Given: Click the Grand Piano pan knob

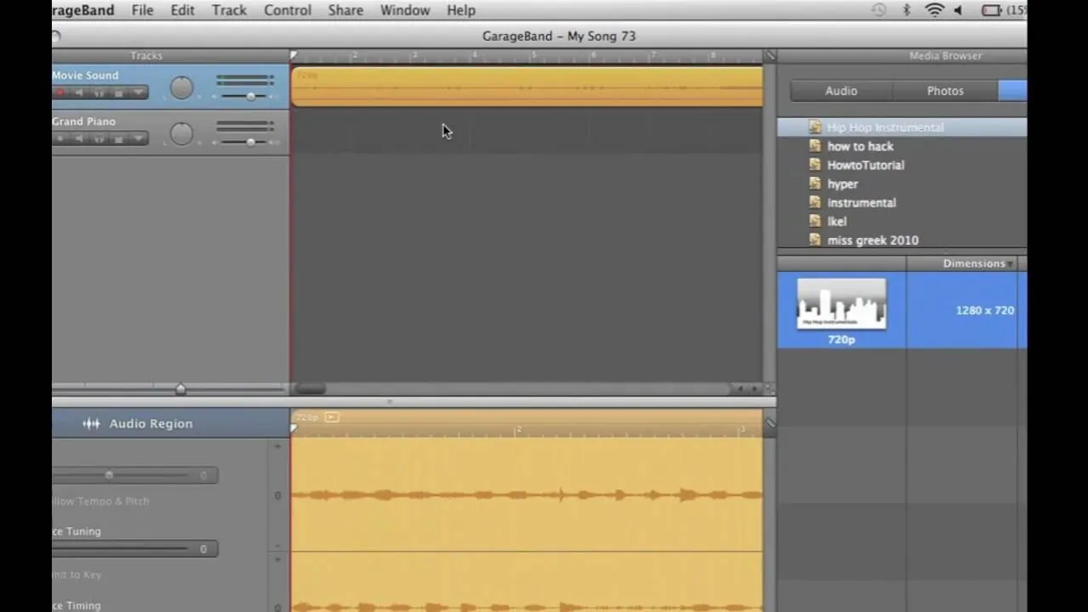Looking at the screenshot, I should pos(181,133).
